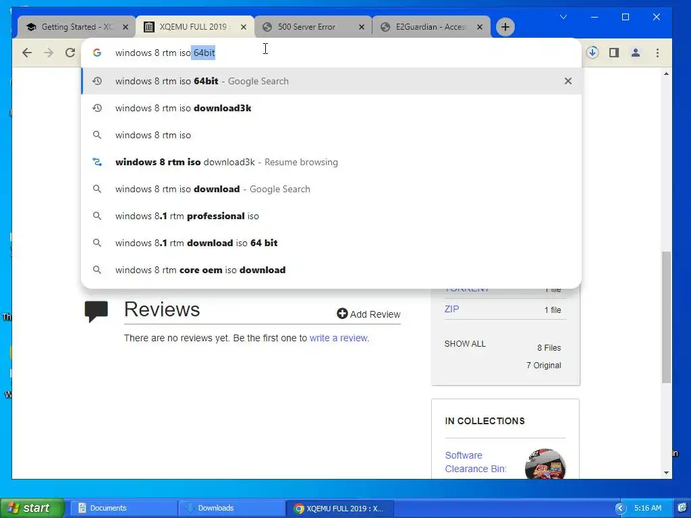Select 'windows 8.1 rtm professional iso' suggestion
691x518 pixels.
(331, 216)
